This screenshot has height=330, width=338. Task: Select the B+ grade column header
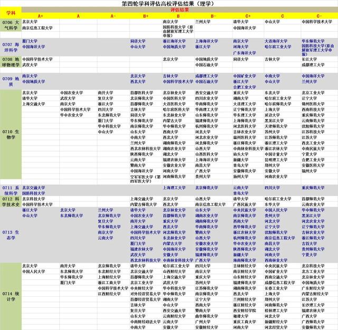(x=146, y=16)
